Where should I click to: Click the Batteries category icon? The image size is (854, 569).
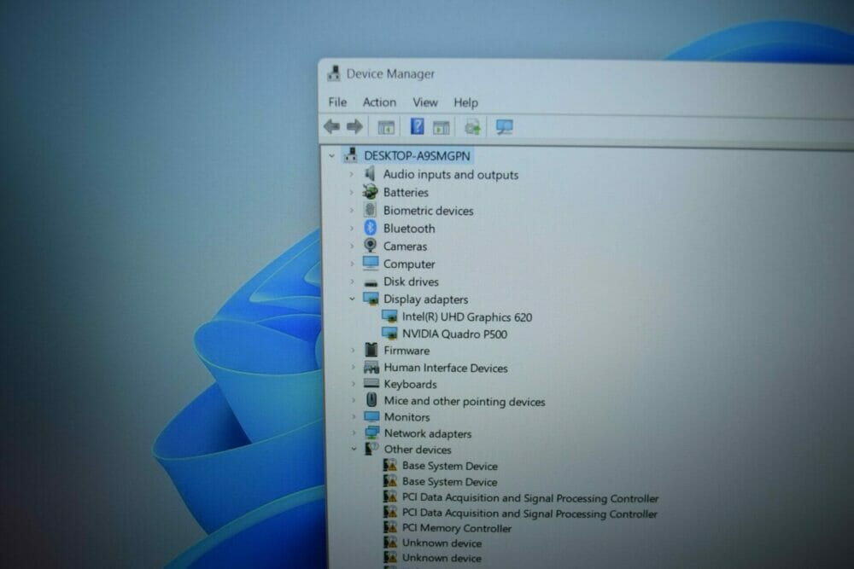coord(371,192)
